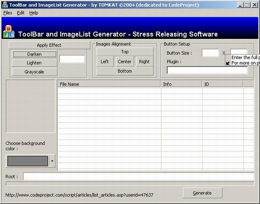Align images to Center
This screenshot has width=260, height=204.
coord(124,62)
